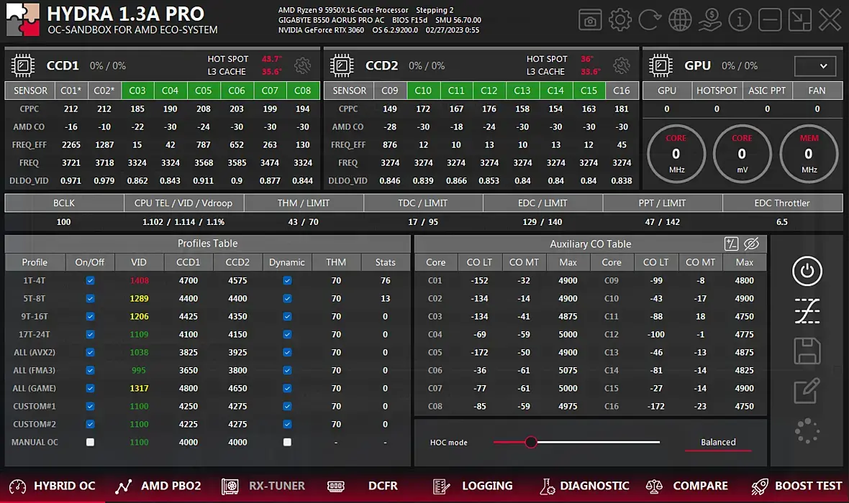The height and width of the screenshot is (503, 849).
Task: Open the info icon
Action: (x=740, y=21)
